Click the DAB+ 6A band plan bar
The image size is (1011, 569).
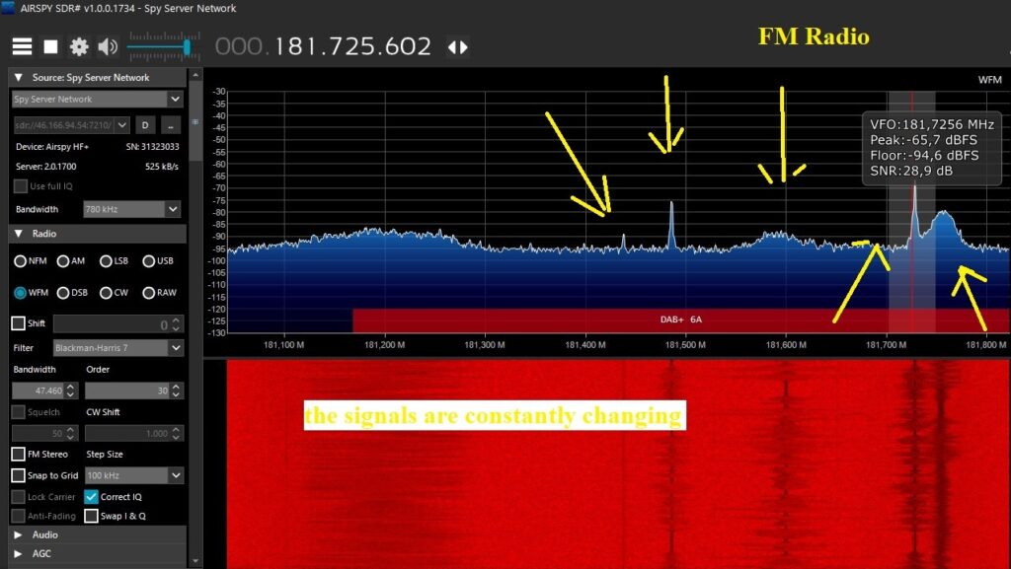[x=680, y=320]
